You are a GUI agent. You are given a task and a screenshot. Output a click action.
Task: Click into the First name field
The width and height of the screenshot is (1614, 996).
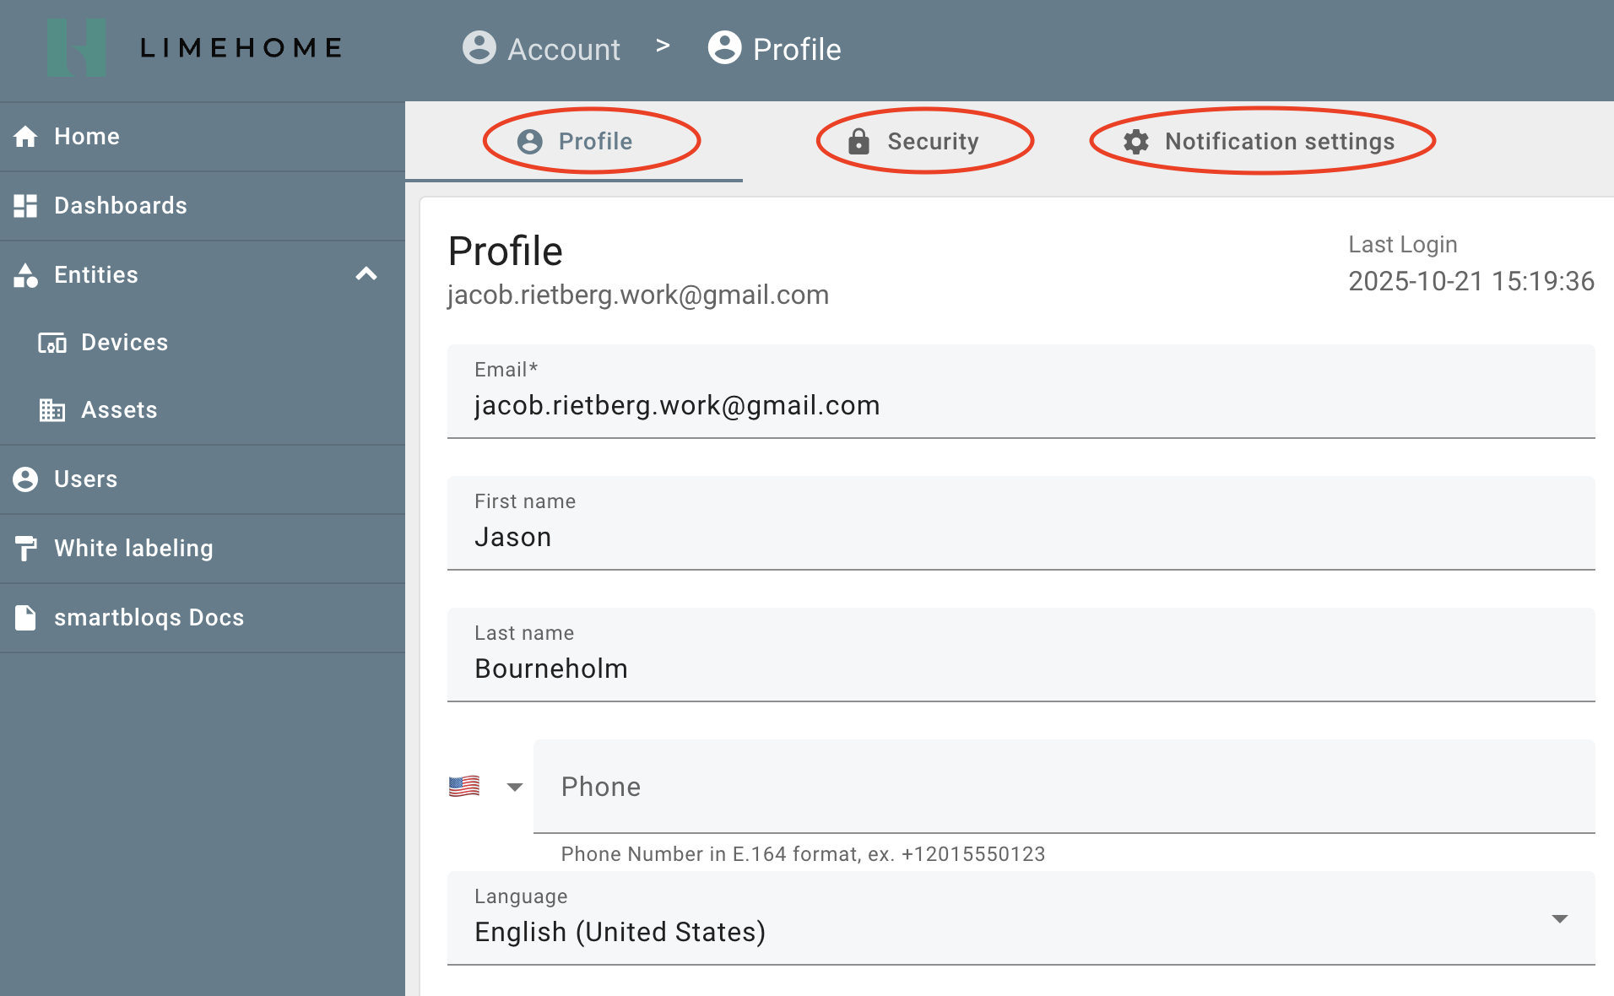(1020, 537)
